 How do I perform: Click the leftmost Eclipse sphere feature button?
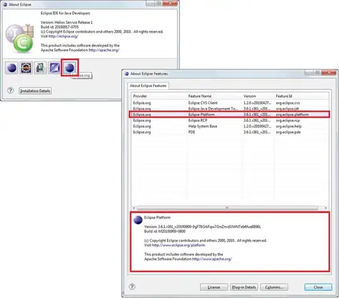click(12, 68)
